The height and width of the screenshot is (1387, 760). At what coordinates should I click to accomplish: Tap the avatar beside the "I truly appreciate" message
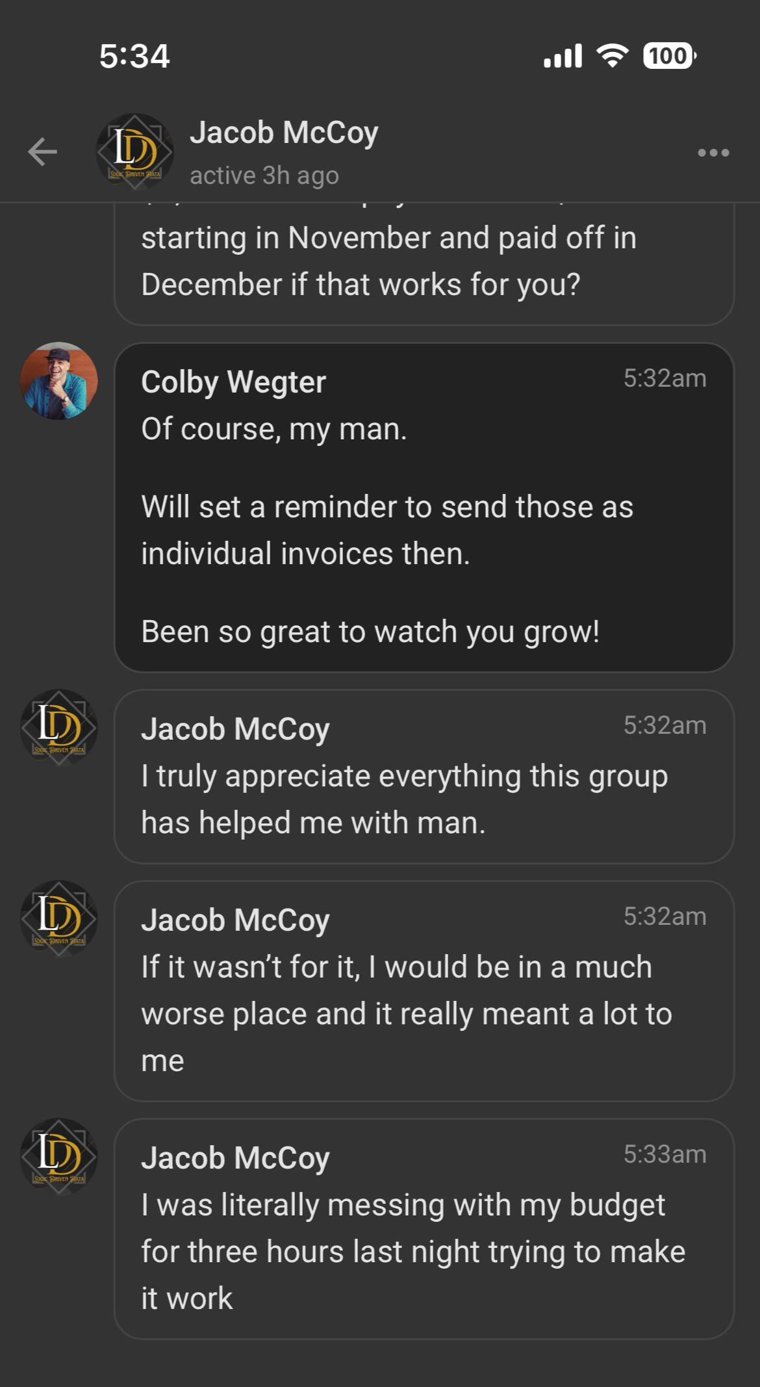[x=59, y=727]
